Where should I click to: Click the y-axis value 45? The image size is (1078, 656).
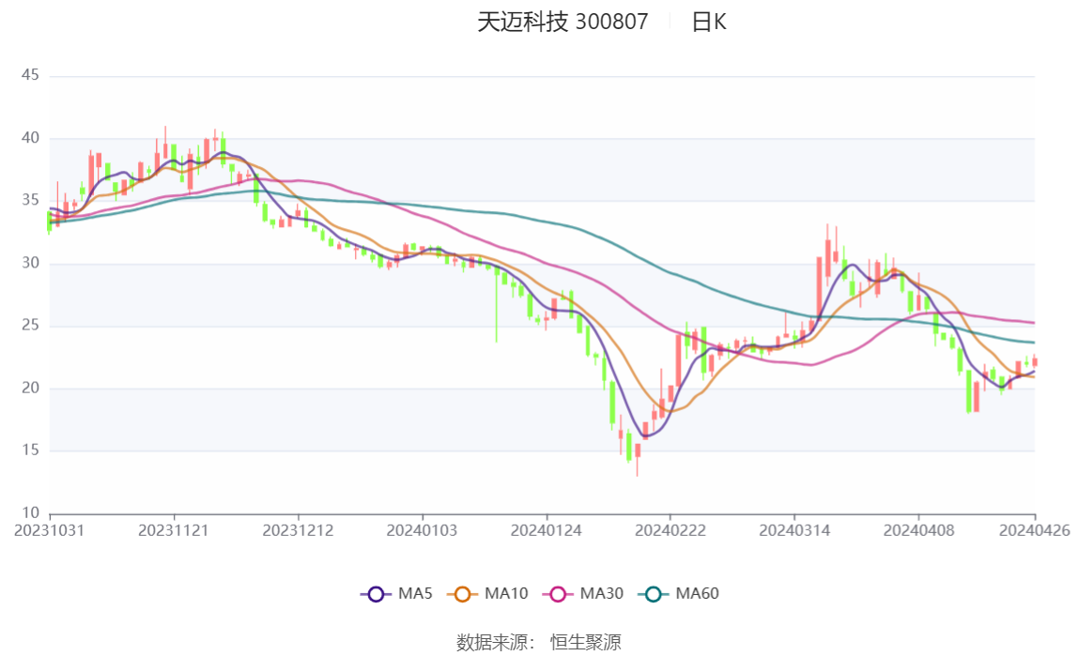click(30, 75)
